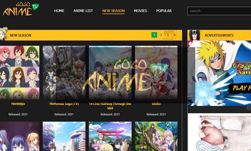Go to page 3 of New Season

click(168, 35)
